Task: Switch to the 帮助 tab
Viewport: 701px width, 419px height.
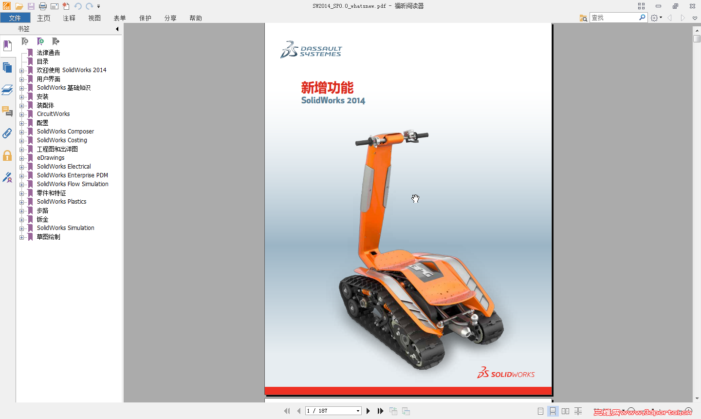Action: 196,18
